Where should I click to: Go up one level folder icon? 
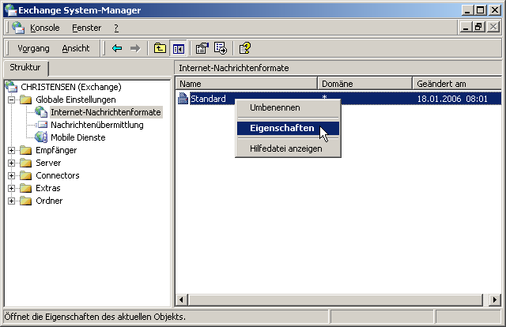pos(160,48)
